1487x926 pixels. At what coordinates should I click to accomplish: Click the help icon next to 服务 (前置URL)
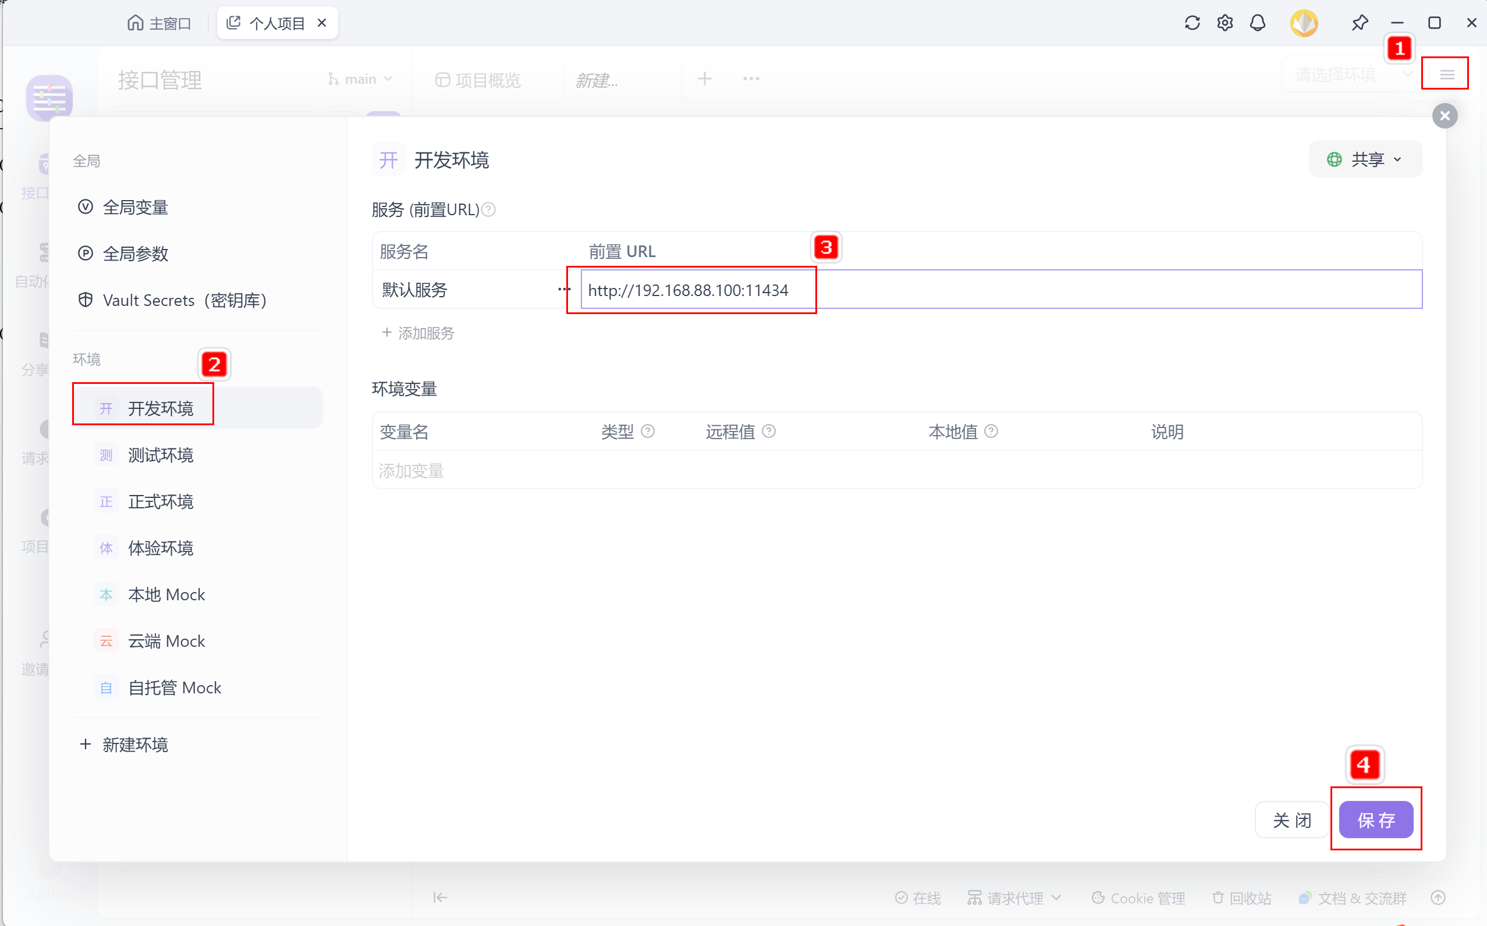tap(488, 210)
